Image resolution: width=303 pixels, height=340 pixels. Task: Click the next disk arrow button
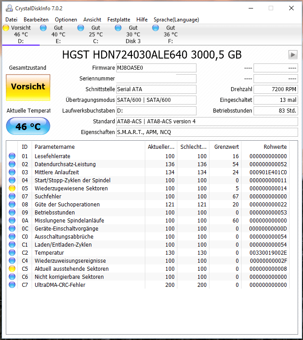coord(293,55)
